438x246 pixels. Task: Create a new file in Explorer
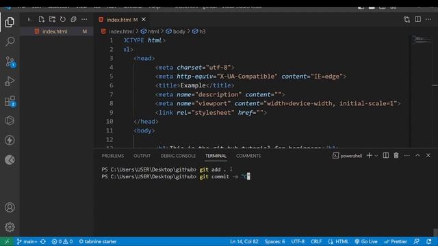pos(41,20)
